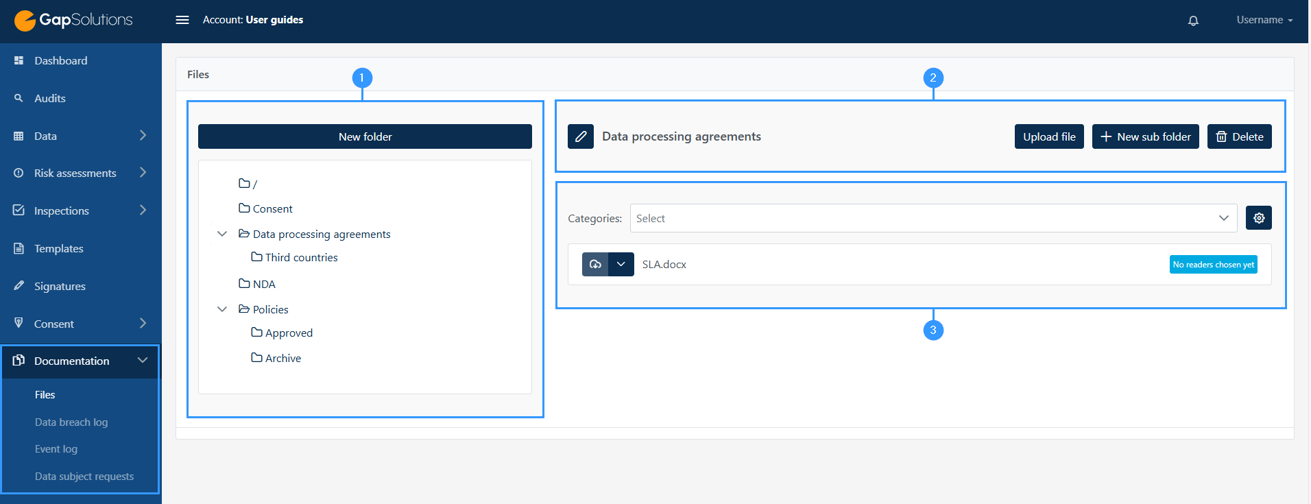Click the Consent folder icon in tree
The width and height of the screenshot is (1311, 504).
244,208
